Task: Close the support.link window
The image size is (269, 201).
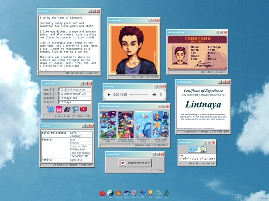Action: (162, 154)
